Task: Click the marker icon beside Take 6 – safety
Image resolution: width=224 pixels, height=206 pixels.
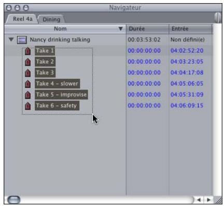Action: (x=28, y=106)
